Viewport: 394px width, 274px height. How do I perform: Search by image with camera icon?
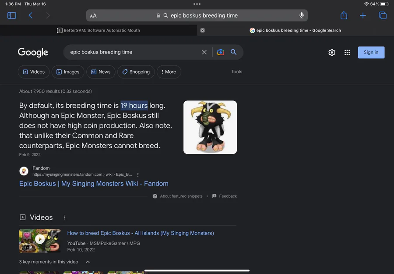click(221, 52)
